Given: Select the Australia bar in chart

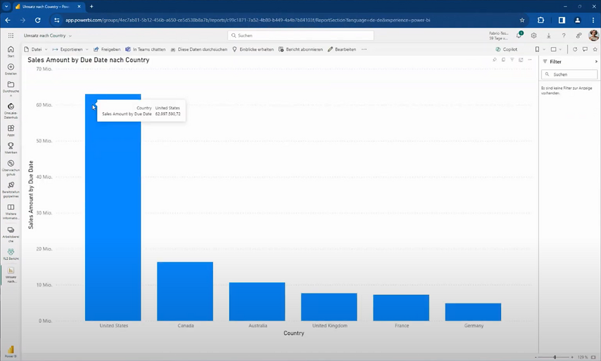Looking at the screenshot, I should pyautogui.click(x=257, y=302).
